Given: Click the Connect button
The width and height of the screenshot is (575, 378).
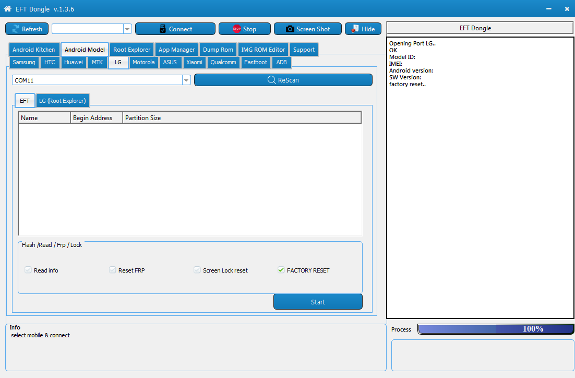Looking at the screenshot, I should point(175,29).
